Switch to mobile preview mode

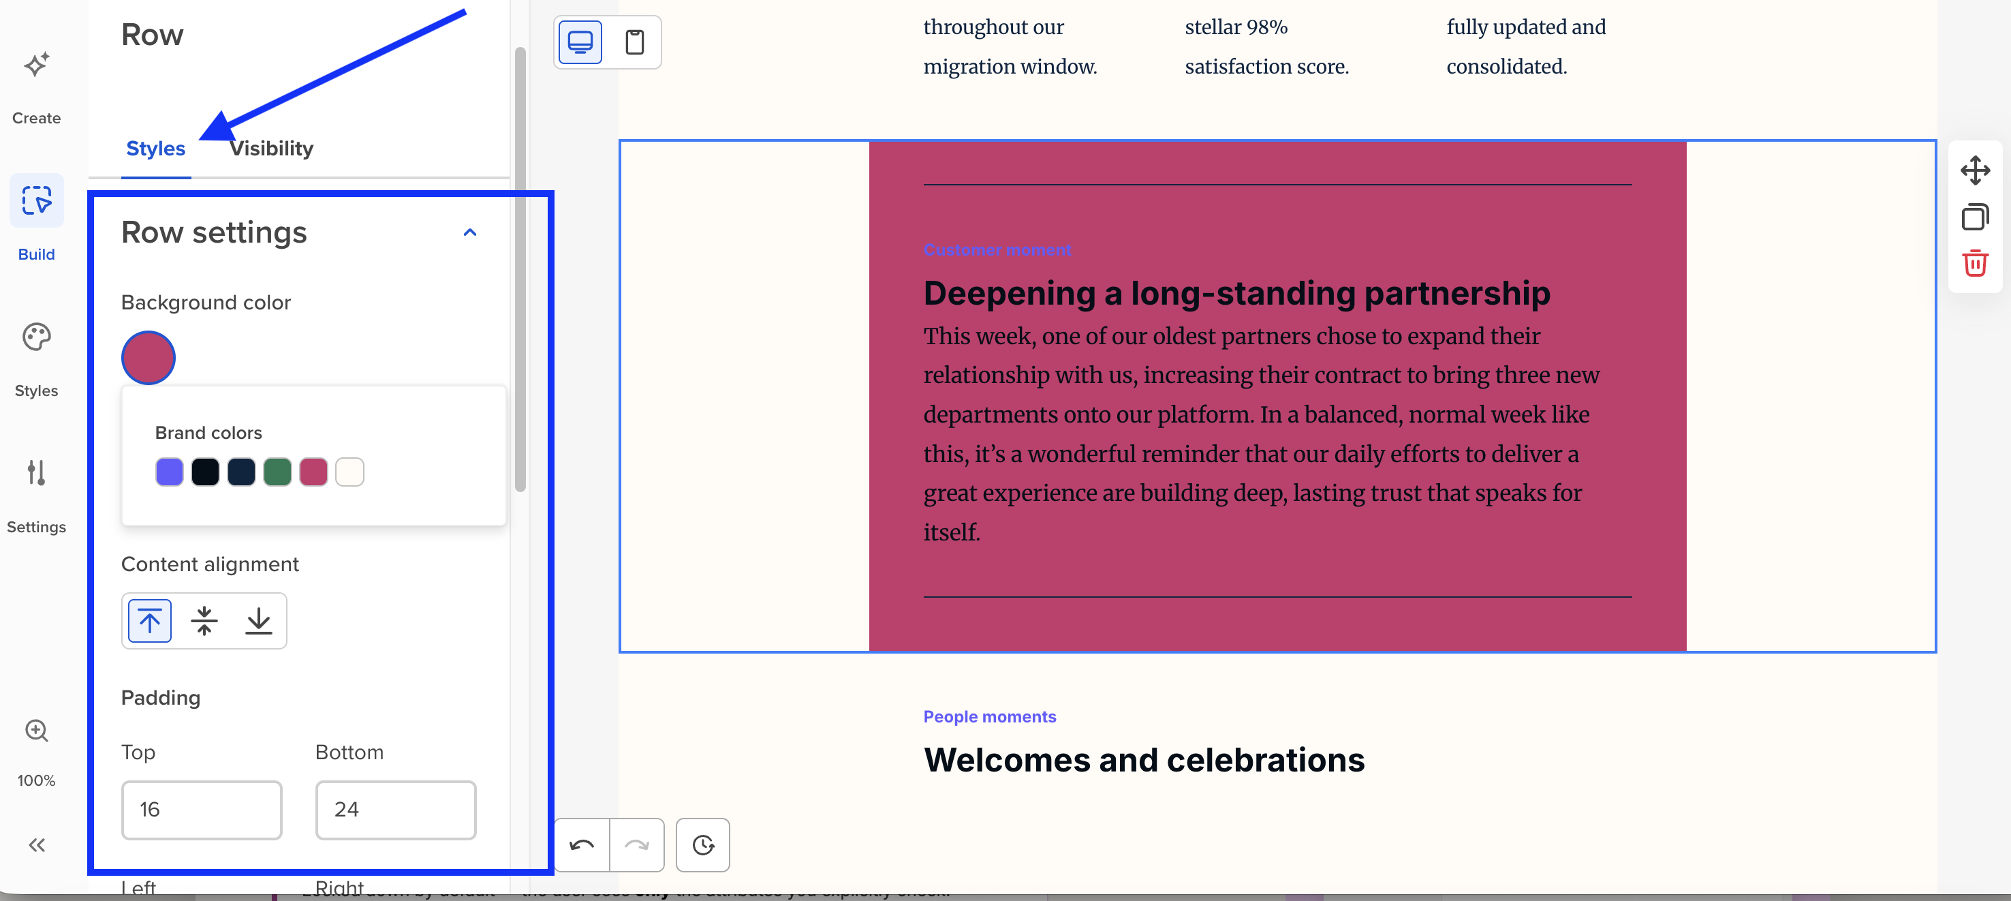pyautogui.click(x=635, y=42)
